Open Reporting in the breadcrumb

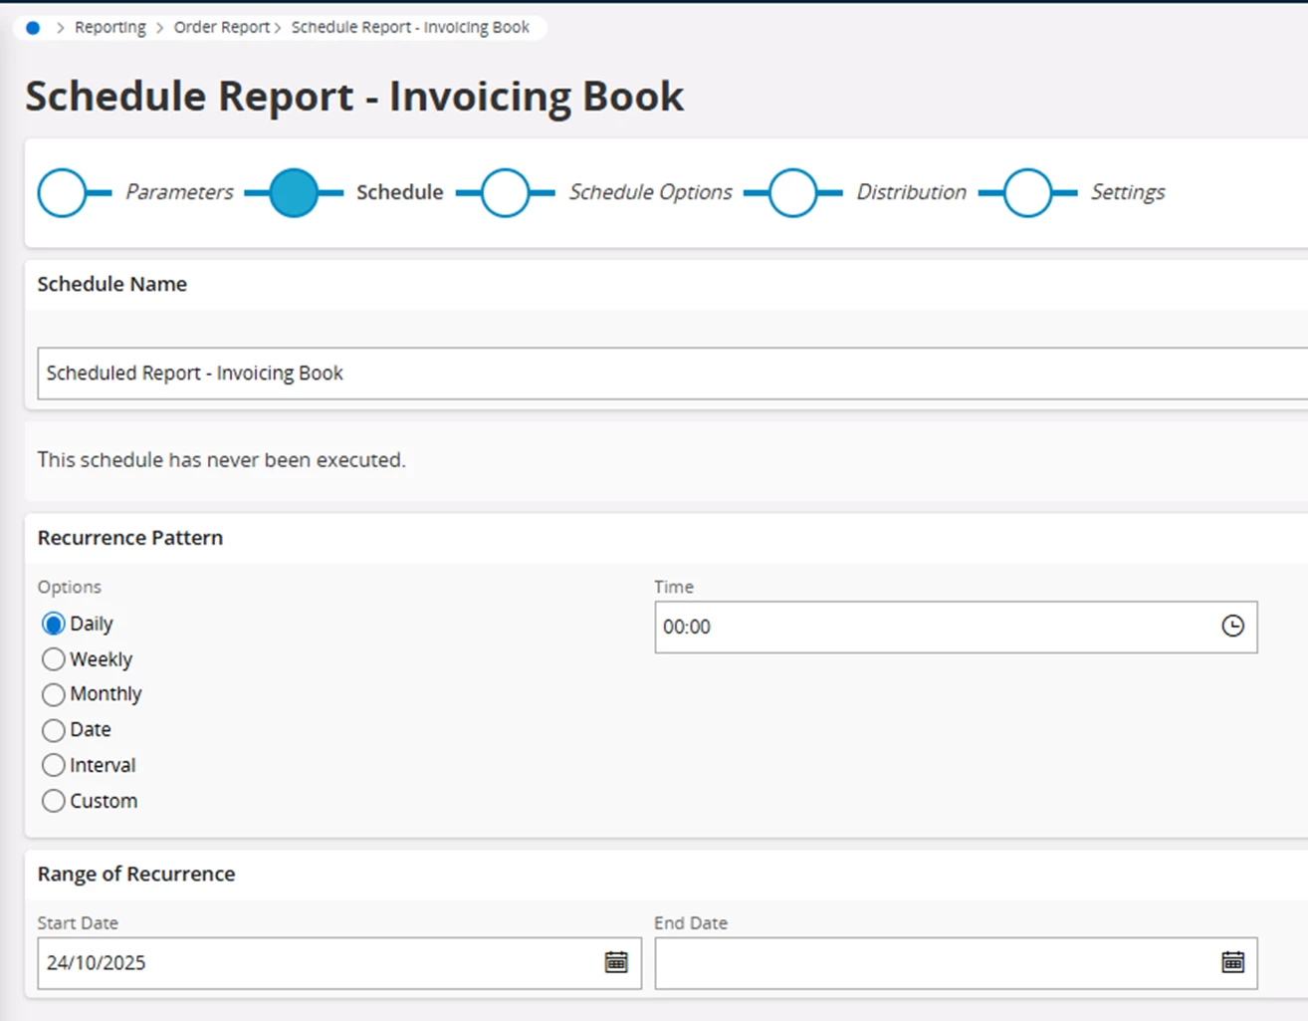(x=109, y=28)
